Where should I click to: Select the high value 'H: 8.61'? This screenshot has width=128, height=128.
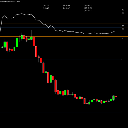[67, 6]
